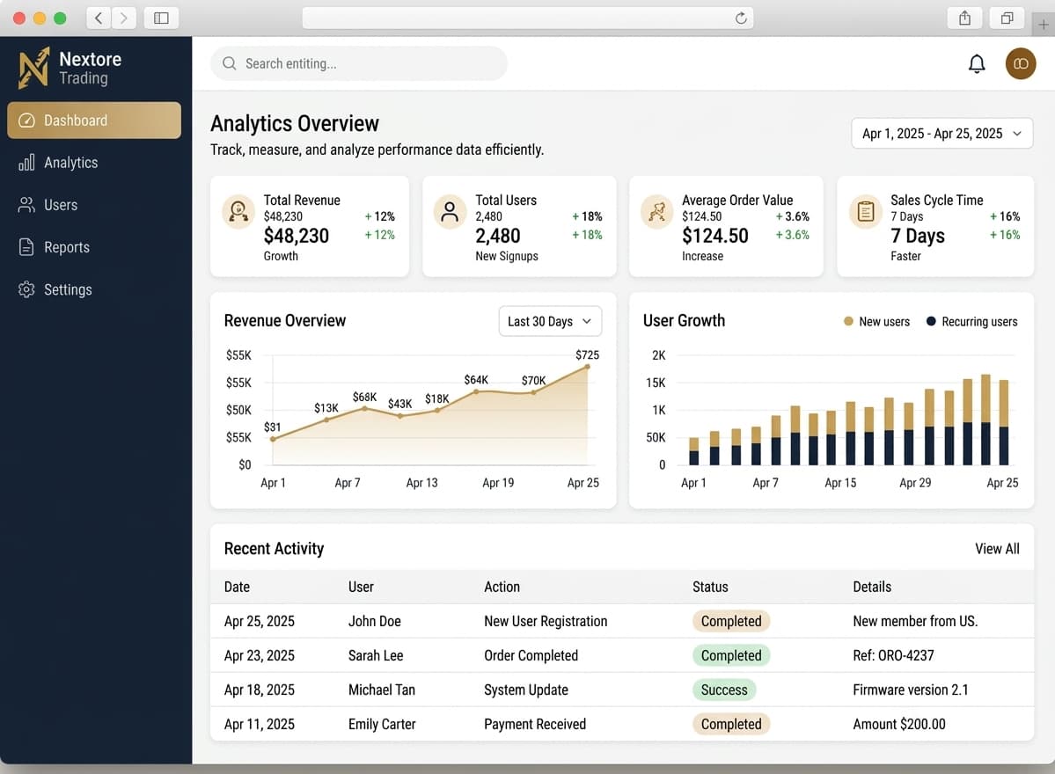Go forward with browser forward arrow

pos(124,18)
